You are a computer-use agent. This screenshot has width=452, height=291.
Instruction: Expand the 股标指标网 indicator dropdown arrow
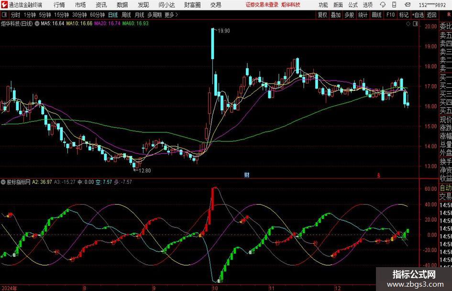3,182
